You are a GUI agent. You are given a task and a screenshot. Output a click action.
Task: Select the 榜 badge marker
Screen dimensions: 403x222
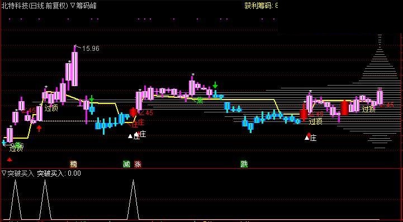(x=74, y=164)
